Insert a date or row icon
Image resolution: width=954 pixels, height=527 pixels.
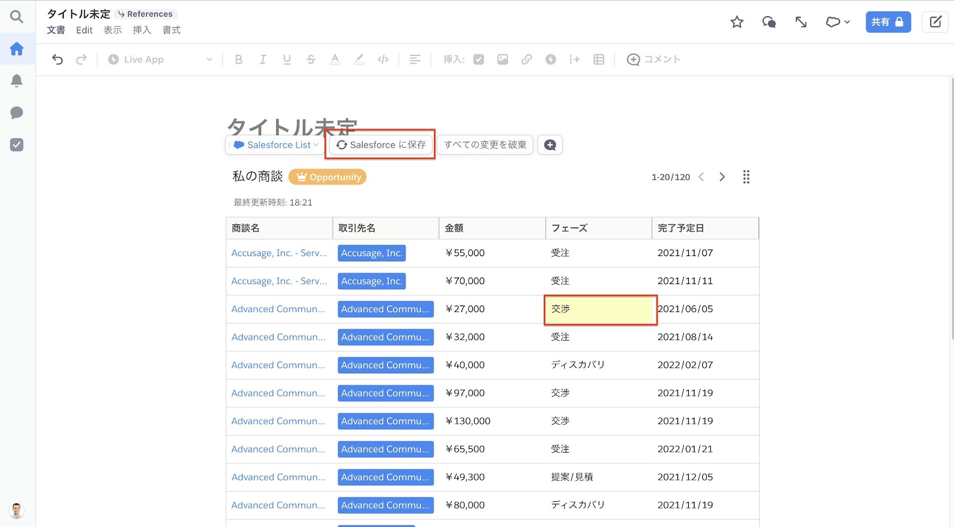coord(575,60)
